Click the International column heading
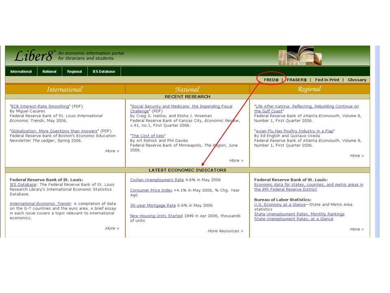 click(65, 89)
